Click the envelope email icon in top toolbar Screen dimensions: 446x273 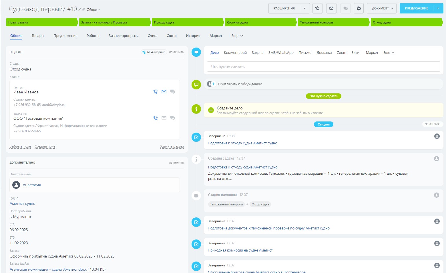click(331, 8)
